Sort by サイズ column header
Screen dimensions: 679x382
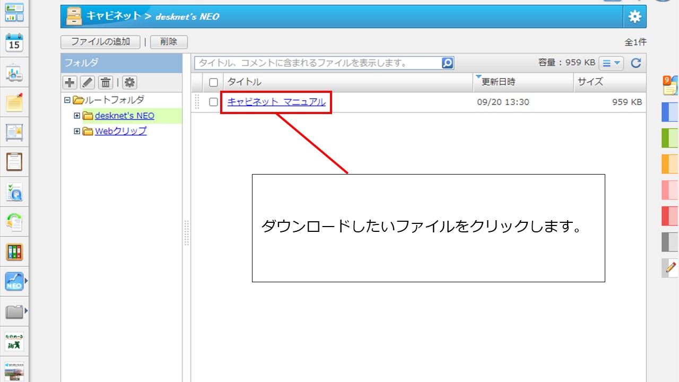click(590, 82)
